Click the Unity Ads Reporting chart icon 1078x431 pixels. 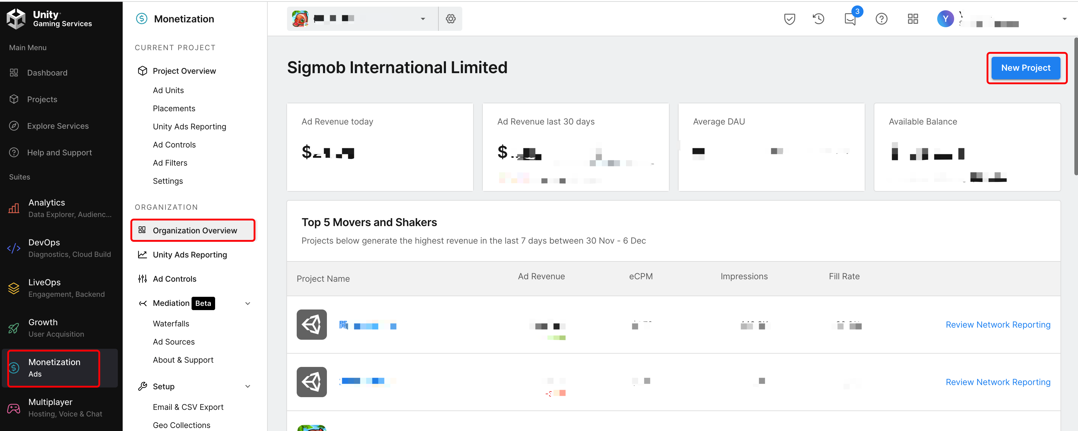(x=142, y=254)
